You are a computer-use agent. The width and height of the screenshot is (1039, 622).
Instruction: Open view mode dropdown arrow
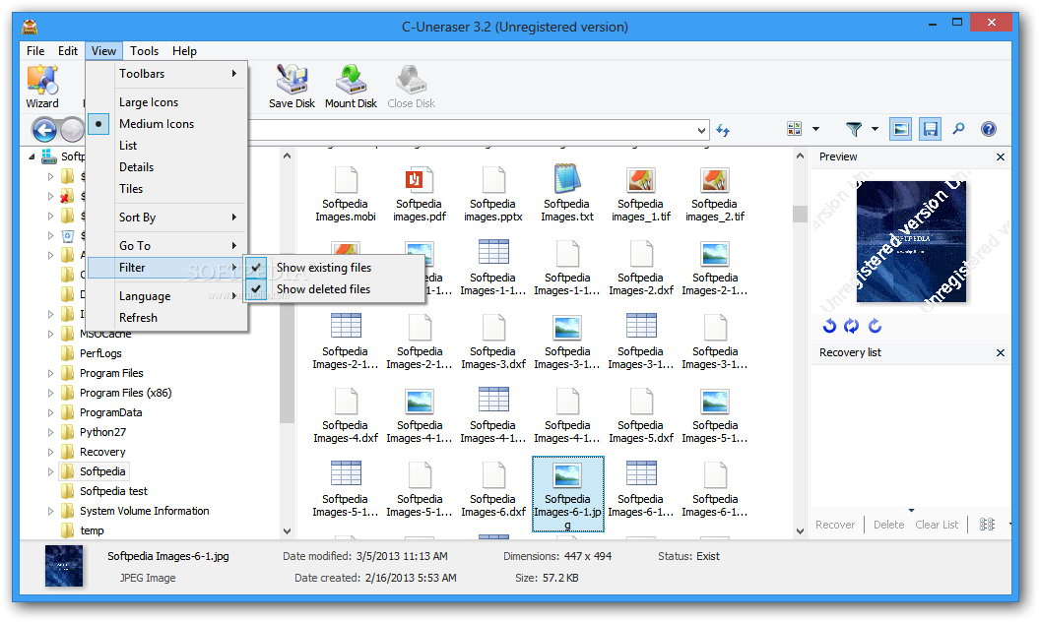[815, 129]
